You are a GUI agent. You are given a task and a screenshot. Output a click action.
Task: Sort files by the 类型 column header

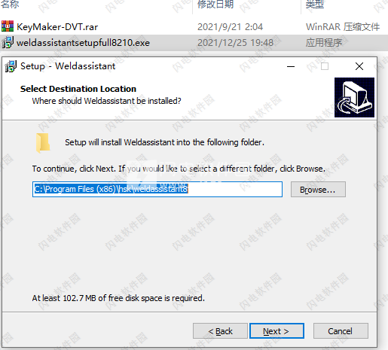pyautogui.click(x=315, y=5)
